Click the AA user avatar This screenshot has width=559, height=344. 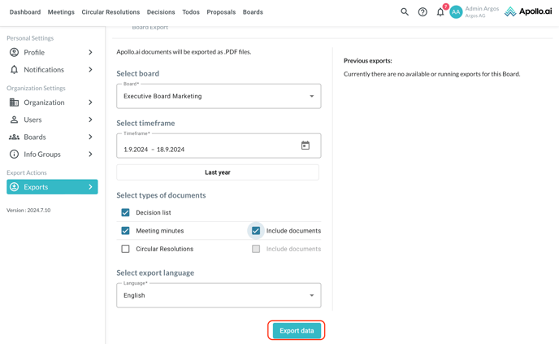click(456, 12)
